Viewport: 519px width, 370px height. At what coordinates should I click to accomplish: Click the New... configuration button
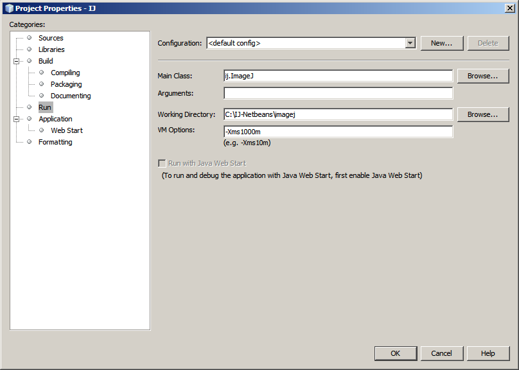441,43
